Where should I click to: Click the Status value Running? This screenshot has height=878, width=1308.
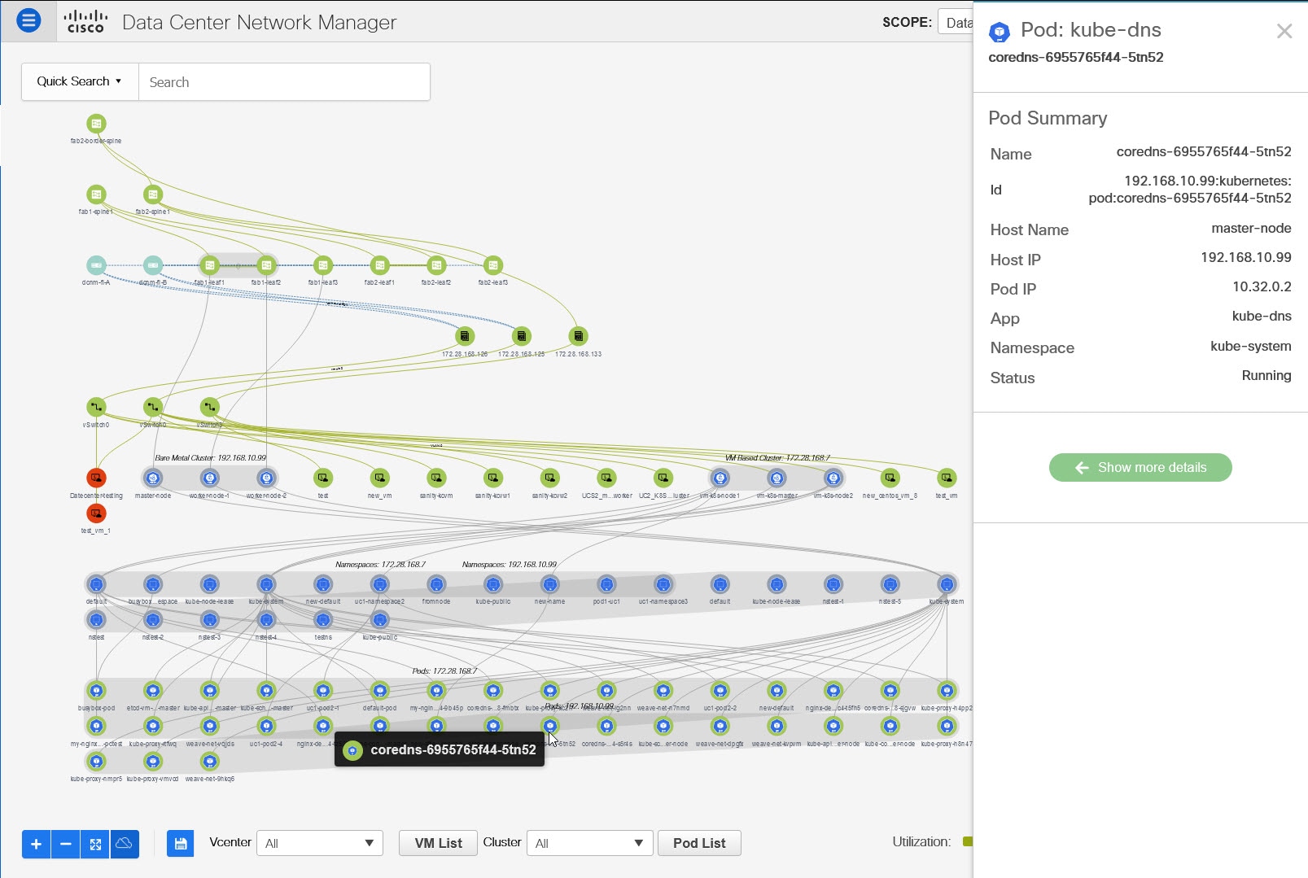pos(1266,375)
